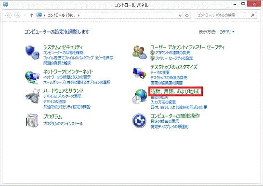Expand the address bar history dropdown

pyautogui.click(x=180, y=15)
